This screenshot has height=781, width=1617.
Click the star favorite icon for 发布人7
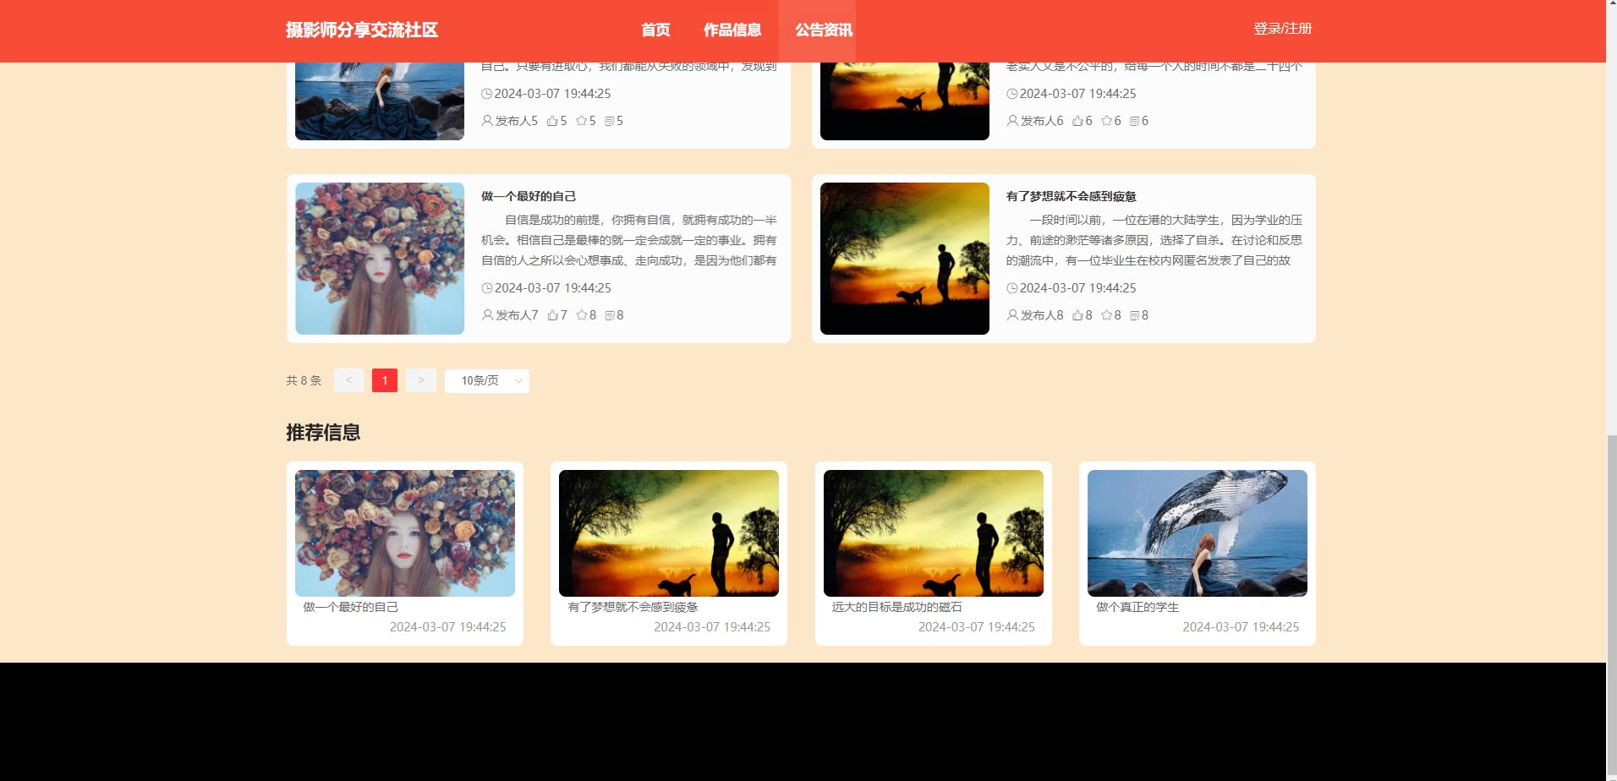581,315
